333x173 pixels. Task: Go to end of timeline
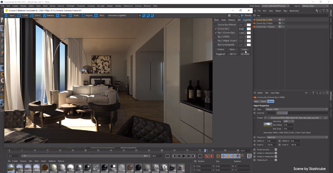pyautogui.click(x=200, y=156)
